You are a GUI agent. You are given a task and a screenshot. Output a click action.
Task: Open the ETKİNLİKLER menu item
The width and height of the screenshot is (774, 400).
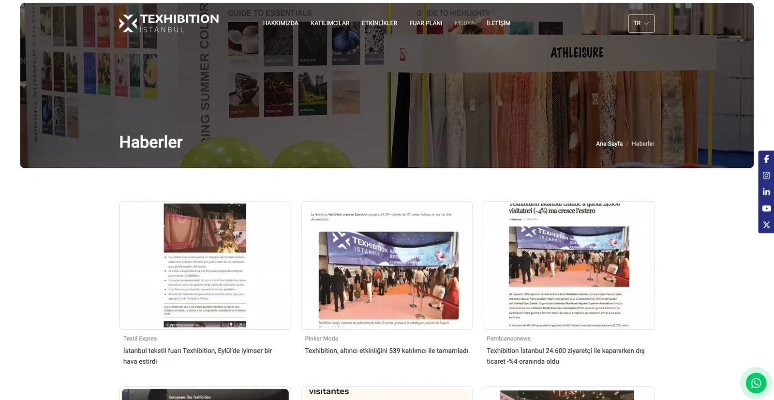coord(379,23)
